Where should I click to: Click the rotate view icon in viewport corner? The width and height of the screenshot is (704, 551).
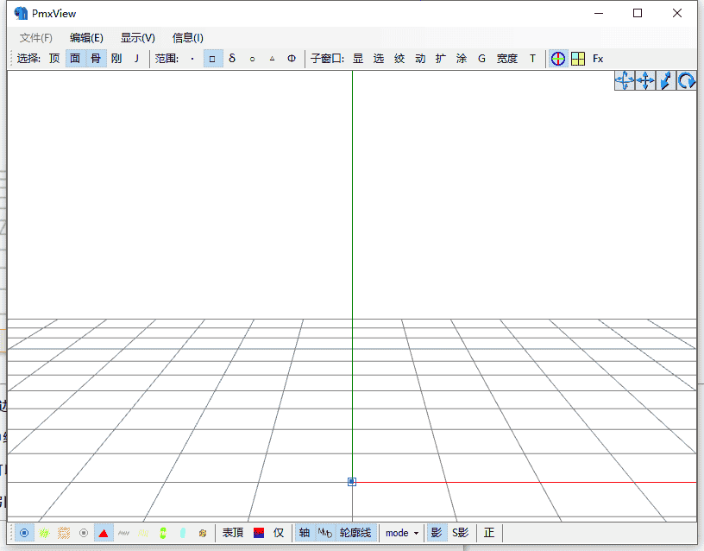point(687,80)
